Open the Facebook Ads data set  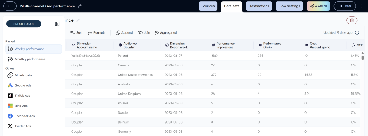(34, 116)
